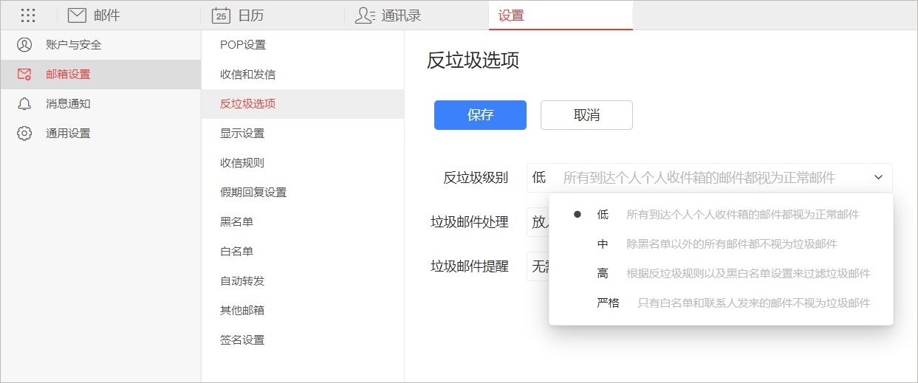Open the 垃圾邮件提醒 dropdown
This screenshot has width=918, height=383.
point(538,266)
